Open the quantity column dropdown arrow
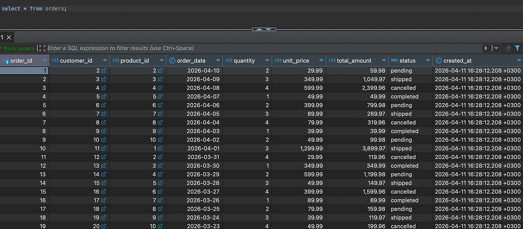Screen dimensions: 523x229 (267, 61)
